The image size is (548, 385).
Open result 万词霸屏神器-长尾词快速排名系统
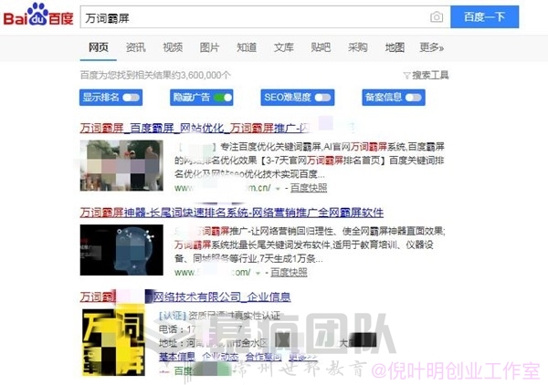click(x=232, y=213)
